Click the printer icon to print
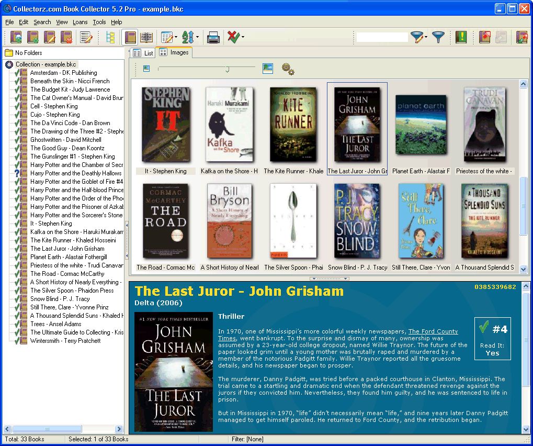Image resolution: width=533 pixels, height=446 pixels. click(213, 37)
